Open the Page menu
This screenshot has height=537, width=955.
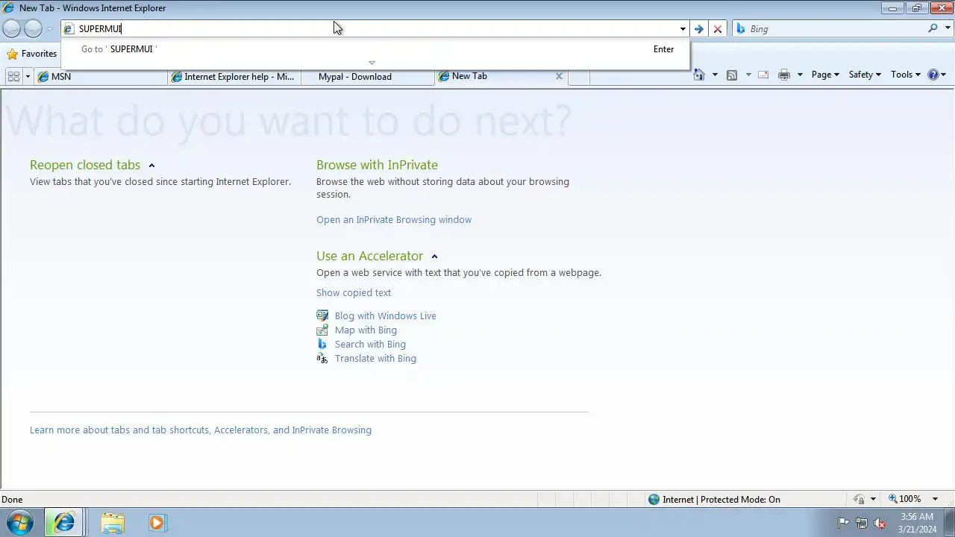[825, 75]
